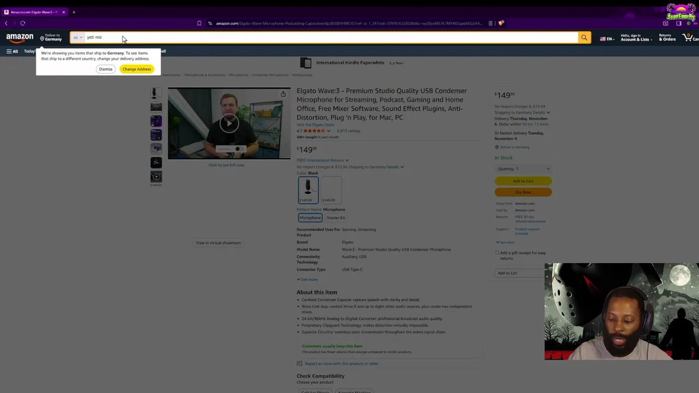Click Add to Cart
Viewport: 699px width, 393px height.
point(523,181)
